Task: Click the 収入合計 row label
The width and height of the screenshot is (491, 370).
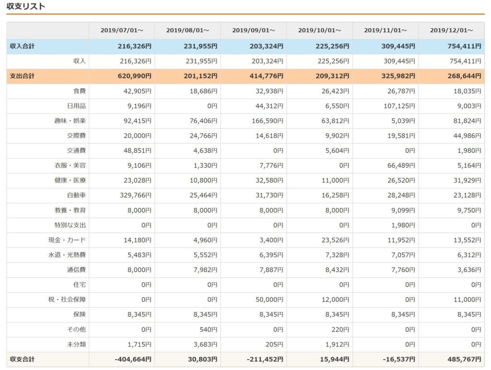Action: pyautogui.click(x=22, y=46)
